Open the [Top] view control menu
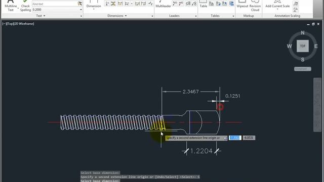 pos(10,24)
